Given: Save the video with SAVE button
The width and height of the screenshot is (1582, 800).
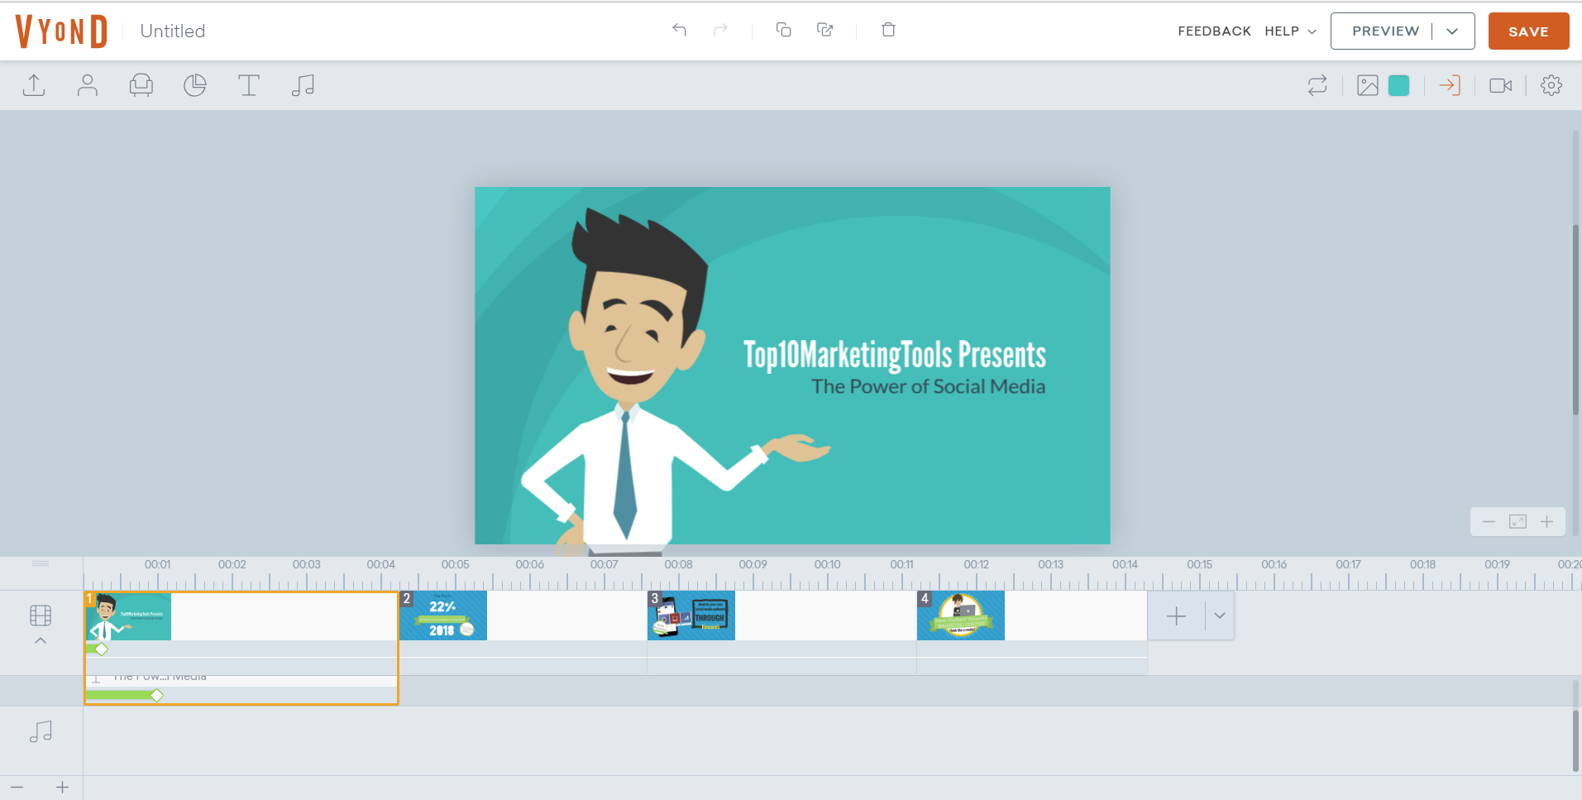Looking at the screenshot, I should click(1528, 31).
